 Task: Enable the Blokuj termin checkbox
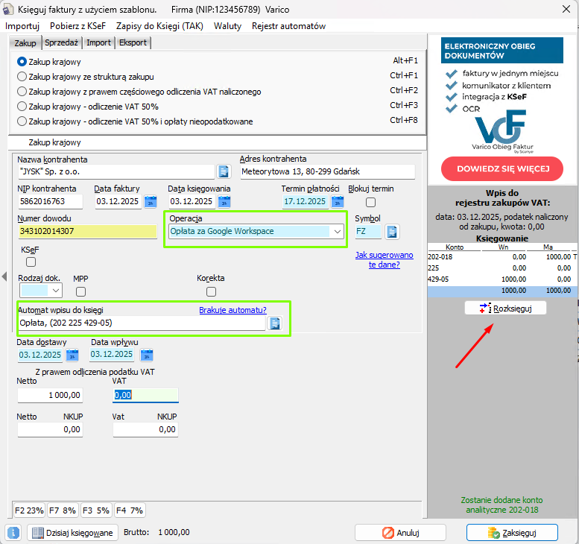click(x=370, y=202)
